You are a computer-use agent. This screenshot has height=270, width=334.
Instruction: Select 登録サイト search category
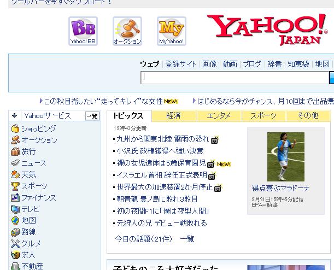click(x=180, y=64)
